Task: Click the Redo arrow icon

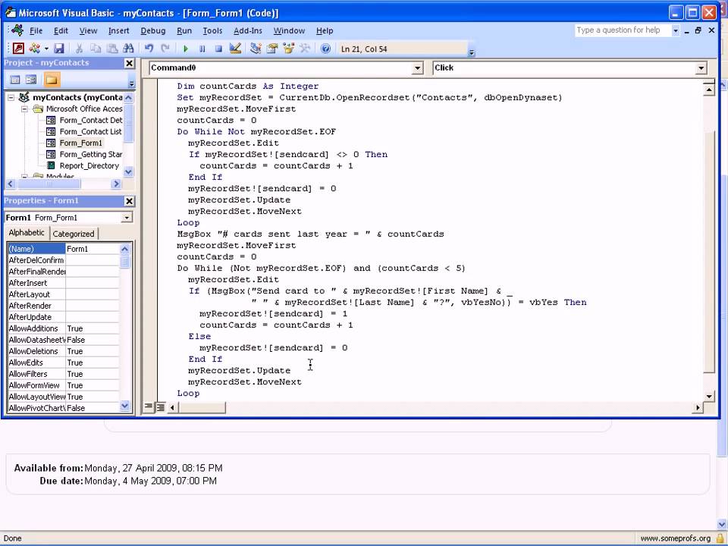Action: [165, 49]
